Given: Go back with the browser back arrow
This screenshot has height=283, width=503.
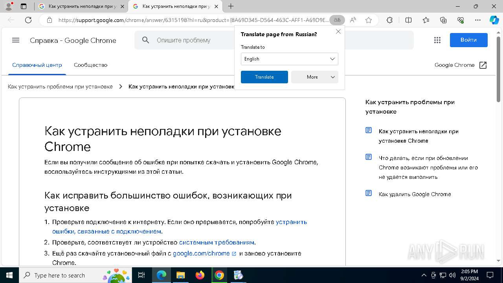Looking at the screenshot, I should (11, 20).
